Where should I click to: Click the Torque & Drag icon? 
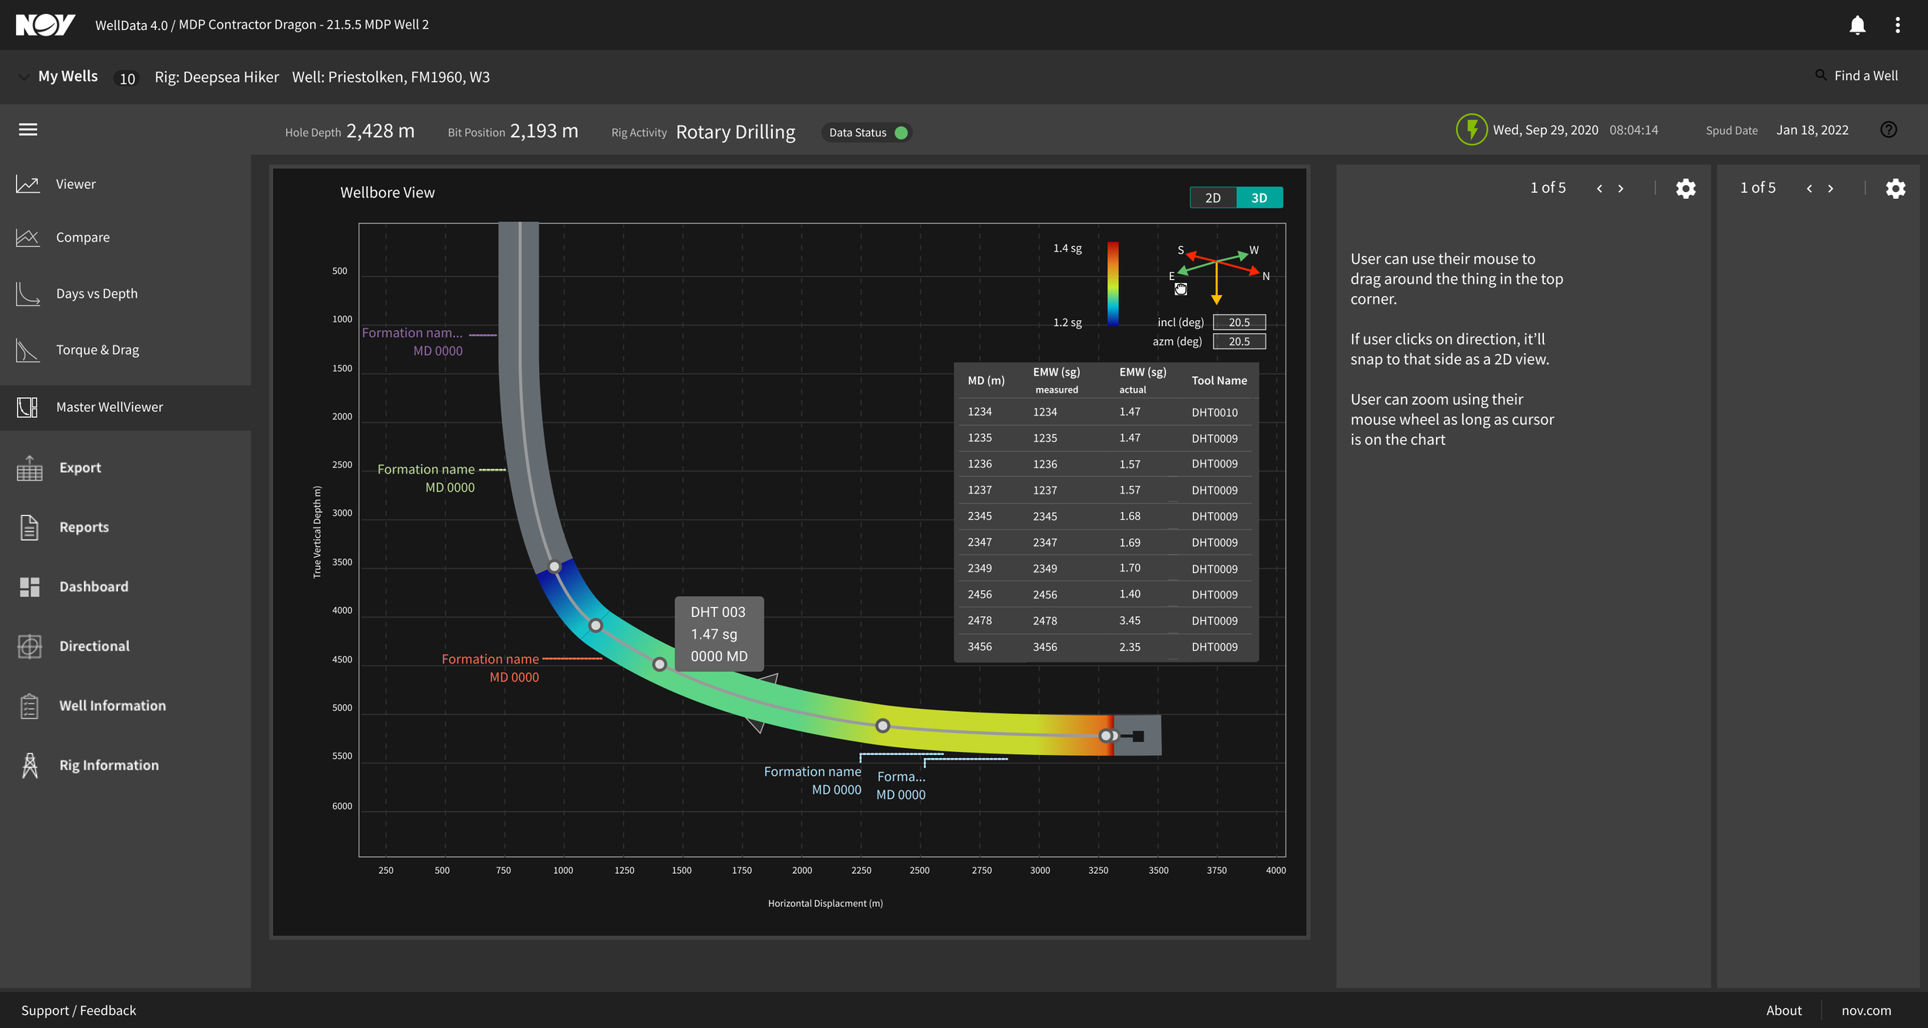click(x=28, y=350)
